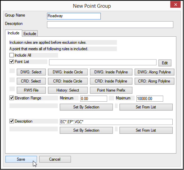Click CRD: Along Polyline button
Viewport: 184px width, 170px height.
click(x=154, y=81)
